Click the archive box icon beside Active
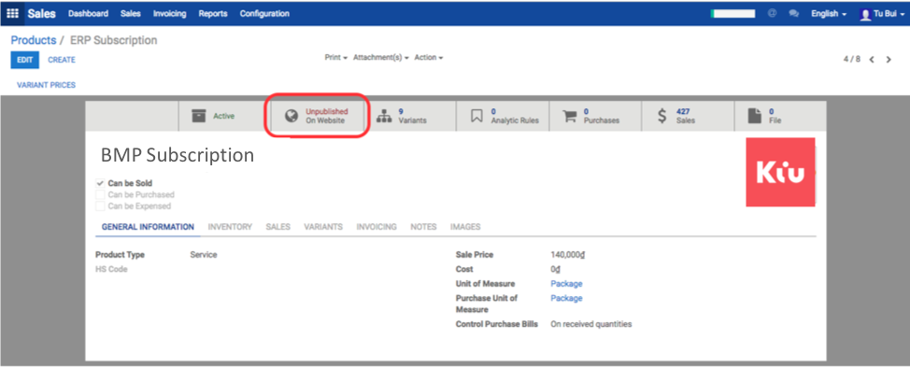Viewport: 910px width, 367px height. click(x=199, y=116)
